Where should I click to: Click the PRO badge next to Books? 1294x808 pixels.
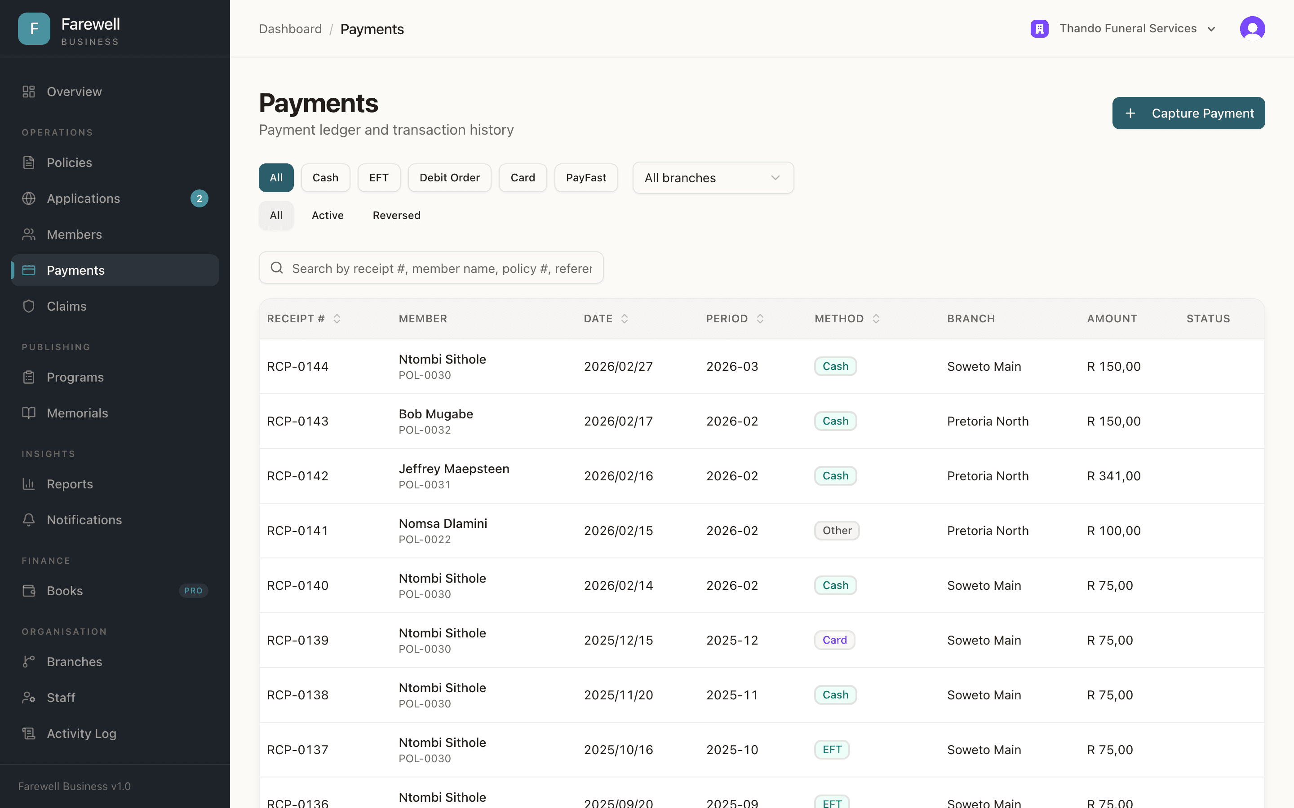coord(193,590)
